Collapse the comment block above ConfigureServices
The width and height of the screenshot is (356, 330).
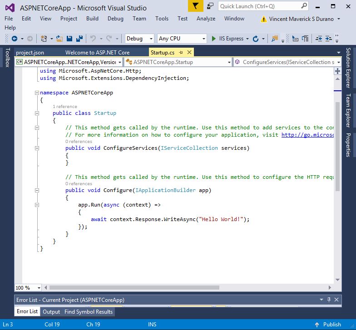(x=37, y=128)
